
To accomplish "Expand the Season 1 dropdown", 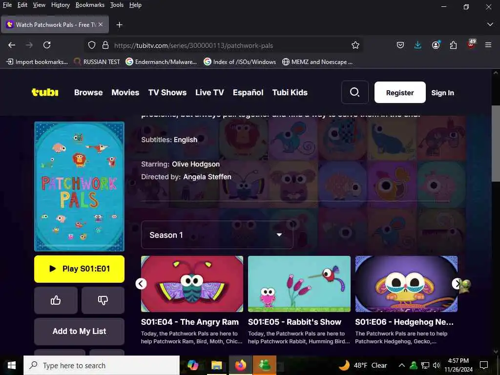I will (x=217, y=235).
